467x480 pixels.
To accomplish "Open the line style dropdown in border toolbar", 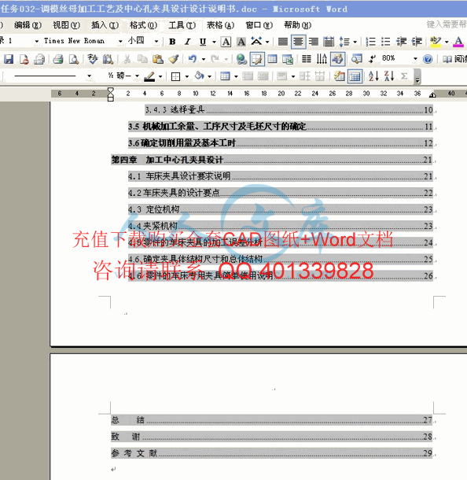I will [x=89, y=76].
